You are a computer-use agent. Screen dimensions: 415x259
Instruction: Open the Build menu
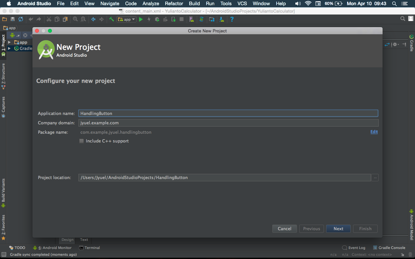point(194,4)
